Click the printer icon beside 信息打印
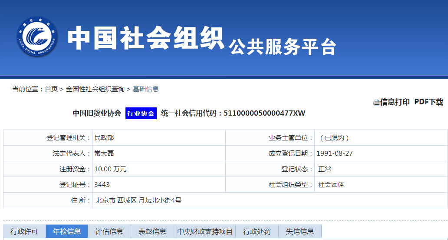This screenshot has width=448, height=240. point(376,103)
